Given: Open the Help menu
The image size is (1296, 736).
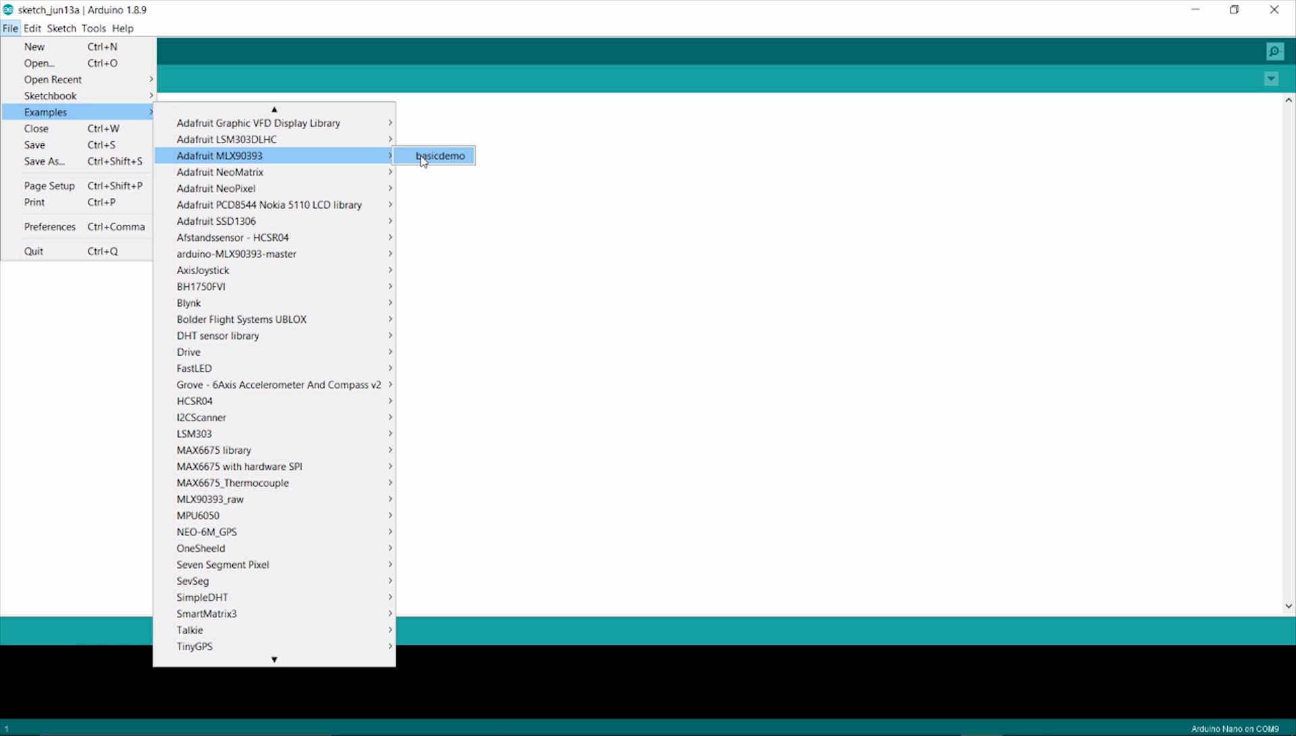Looking at the screenshot, I should click(x=123, y=28).
